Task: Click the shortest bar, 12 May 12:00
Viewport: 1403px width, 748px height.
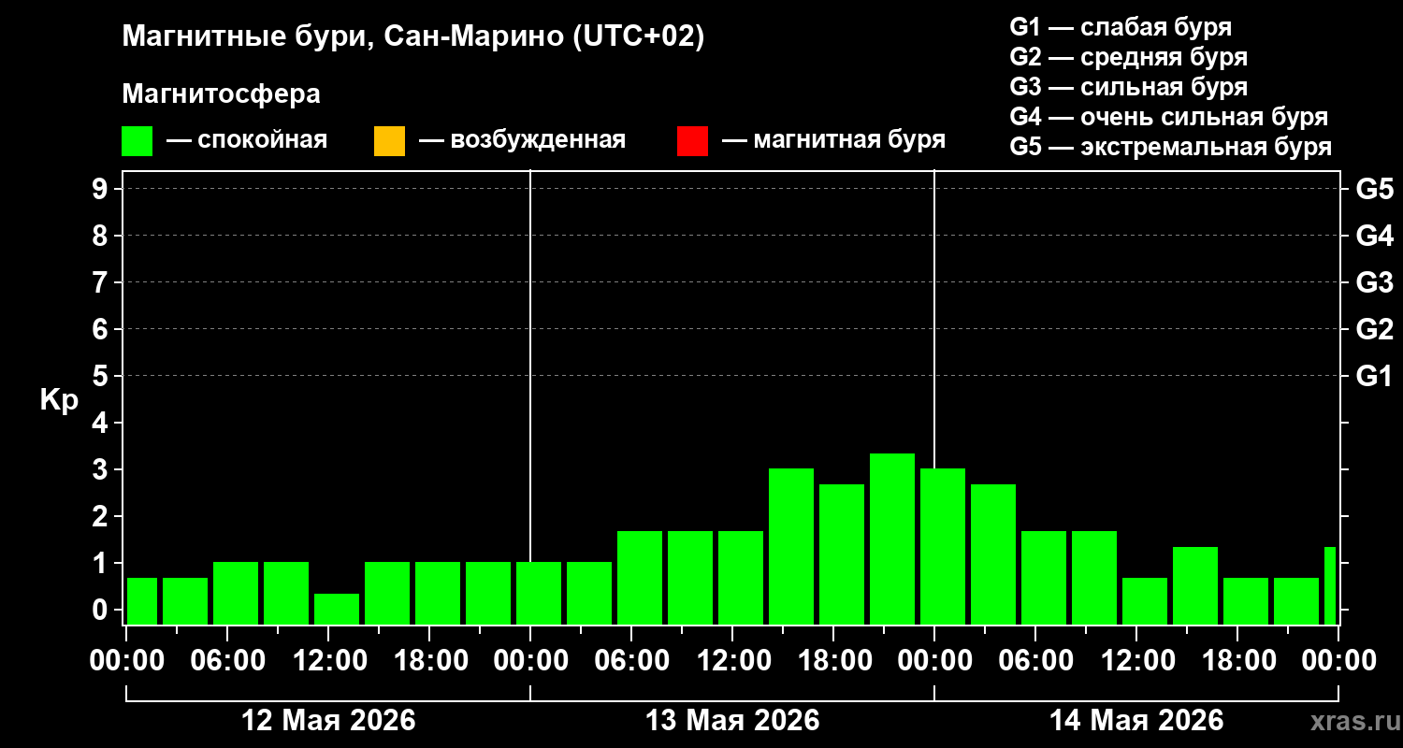Action: pos(337,609)
